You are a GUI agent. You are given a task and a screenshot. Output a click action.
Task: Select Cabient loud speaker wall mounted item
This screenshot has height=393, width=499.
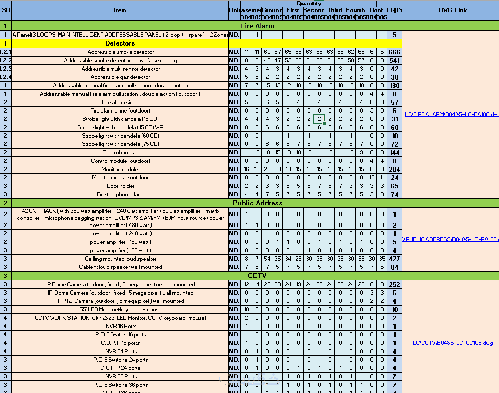click(x=120, y=267)
